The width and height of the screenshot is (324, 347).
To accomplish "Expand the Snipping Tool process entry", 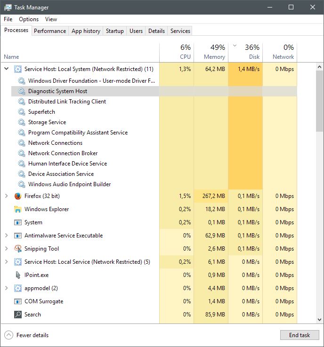I will point(7,249).
